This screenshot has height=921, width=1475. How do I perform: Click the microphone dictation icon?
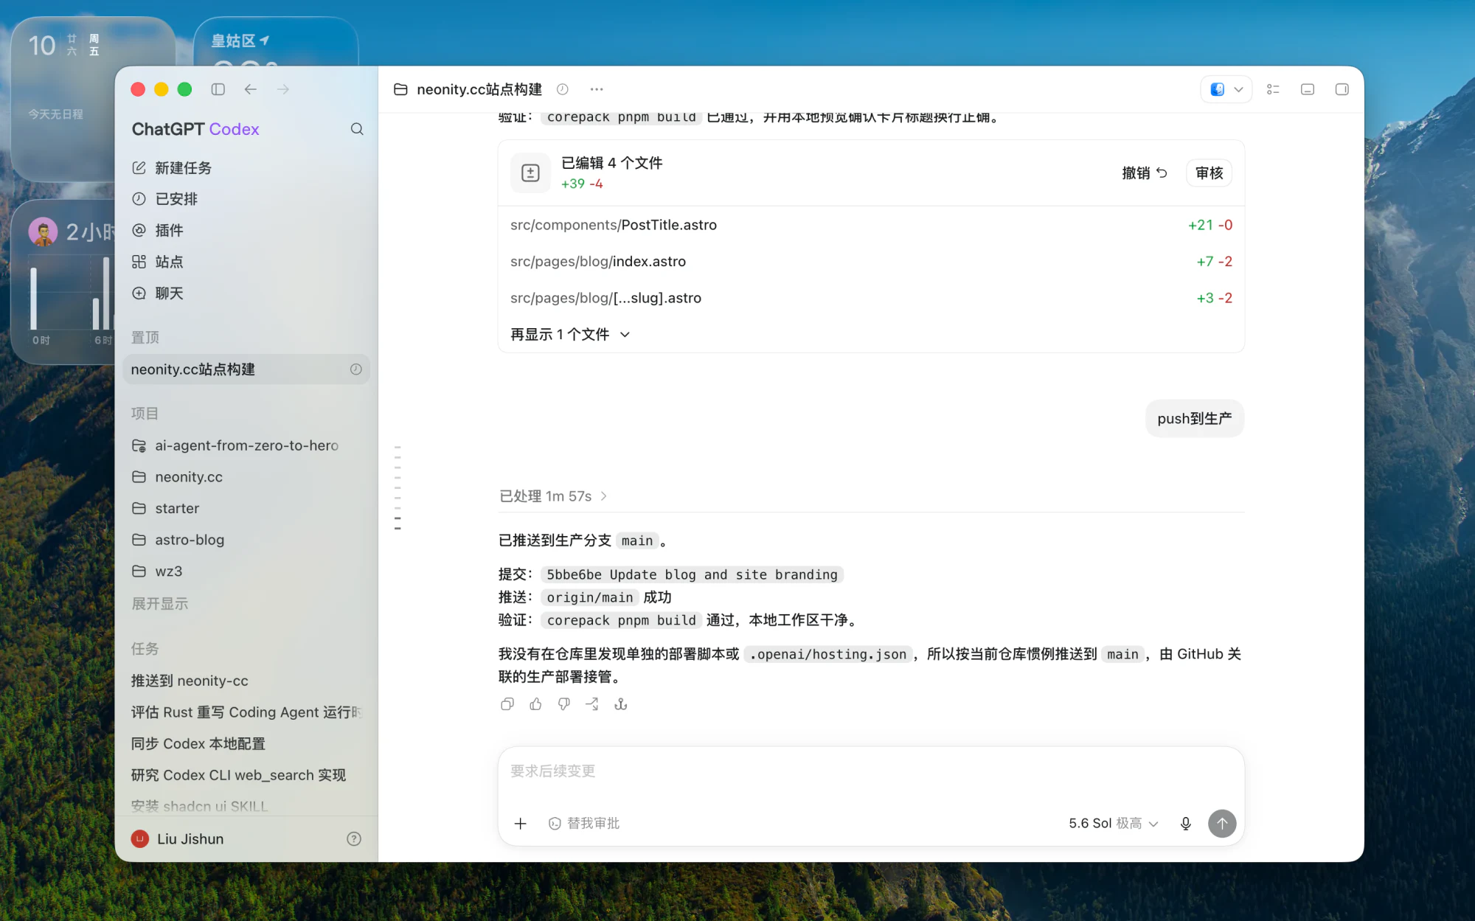point(1185,824)
